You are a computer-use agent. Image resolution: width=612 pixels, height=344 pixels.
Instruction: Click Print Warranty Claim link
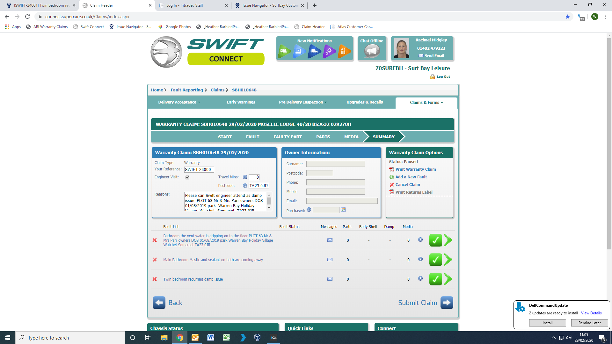(x=415, y=169)
